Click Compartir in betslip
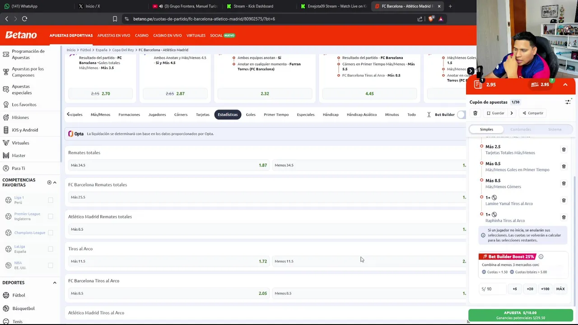Viewport: 578px width, 325px height. [533, 113]
